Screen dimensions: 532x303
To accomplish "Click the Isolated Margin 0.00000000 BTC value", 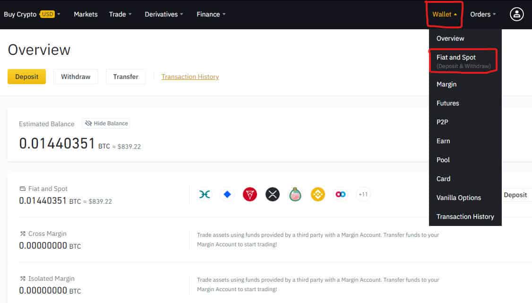I will click(50, 290).
